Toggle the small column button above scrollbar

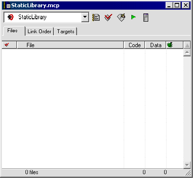(187, 45)
